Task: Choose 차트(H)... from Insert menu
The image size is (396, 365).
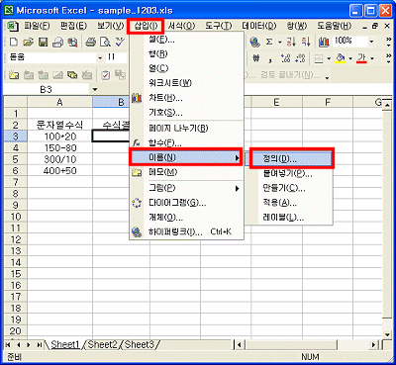Action: 187,98
